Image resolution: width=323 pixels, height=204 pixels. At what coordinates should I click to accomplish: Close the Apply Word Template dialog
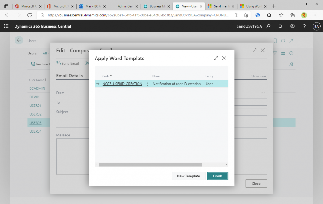point(224,58)
